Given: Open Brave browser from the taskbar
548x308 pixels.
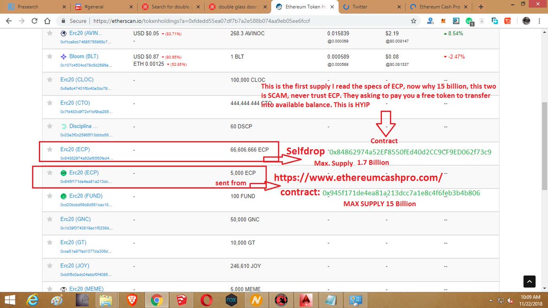Looking at the screenshot, I should point(132,300).
